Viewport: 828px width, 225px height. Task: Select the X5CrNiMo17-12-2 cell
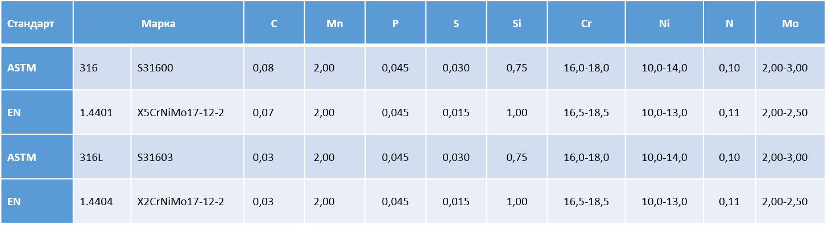coord(187,112)
